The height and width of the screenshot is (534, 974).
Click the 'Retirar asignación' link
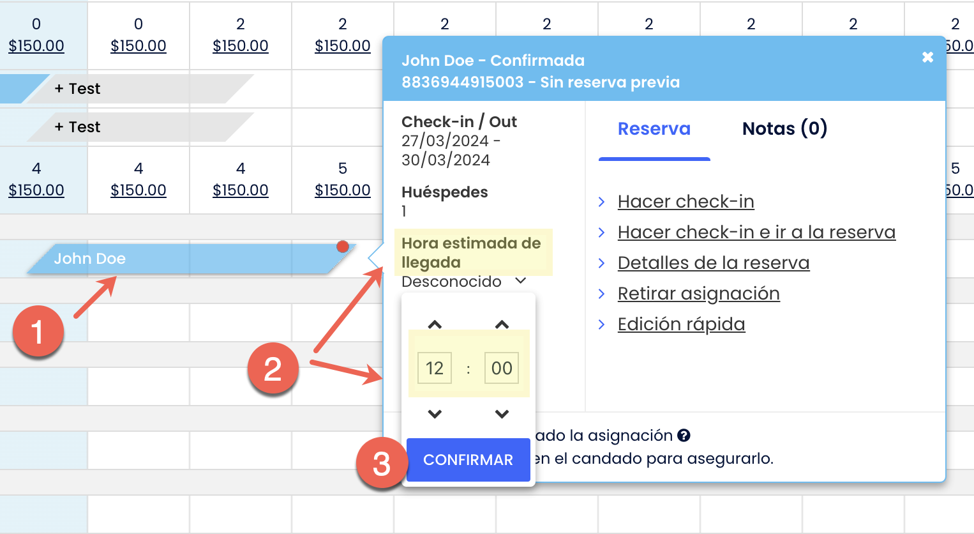pyautogui.click(x=698, y=294)
